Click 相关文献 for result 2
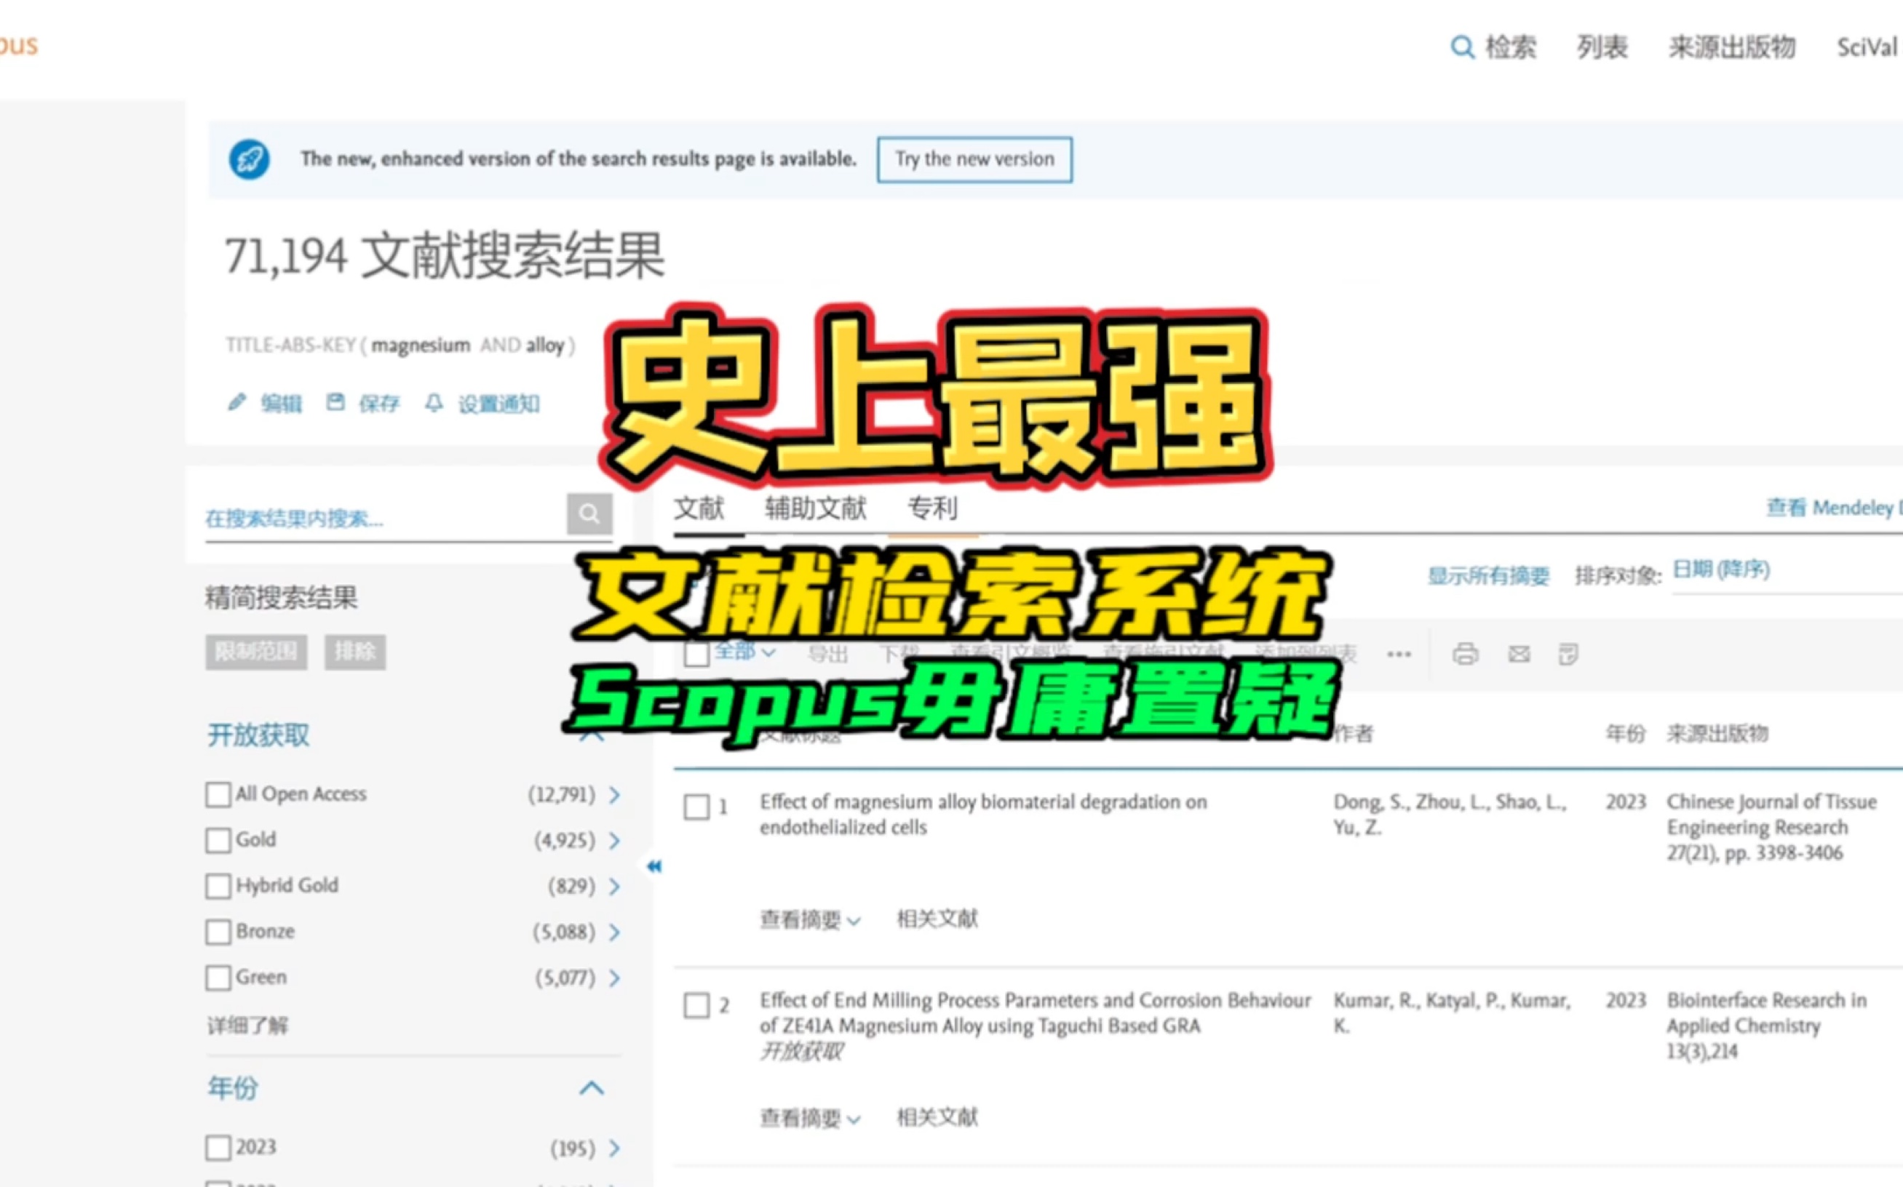The height and width of the screenshot is (1187, 1903). click(x=938, y=1117)
